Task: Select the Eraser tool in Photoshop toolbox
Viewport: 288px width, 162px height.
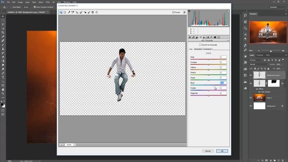Action: click(x=3, y=57)
